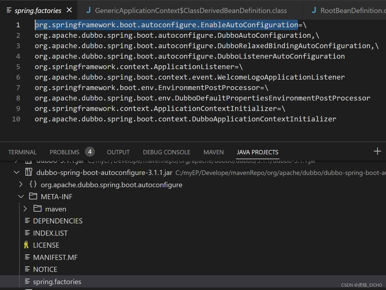The height and width of the screenshot is (290, 386).
Task: Open the PROBLEMS panel tab
Action: point(64,152)
